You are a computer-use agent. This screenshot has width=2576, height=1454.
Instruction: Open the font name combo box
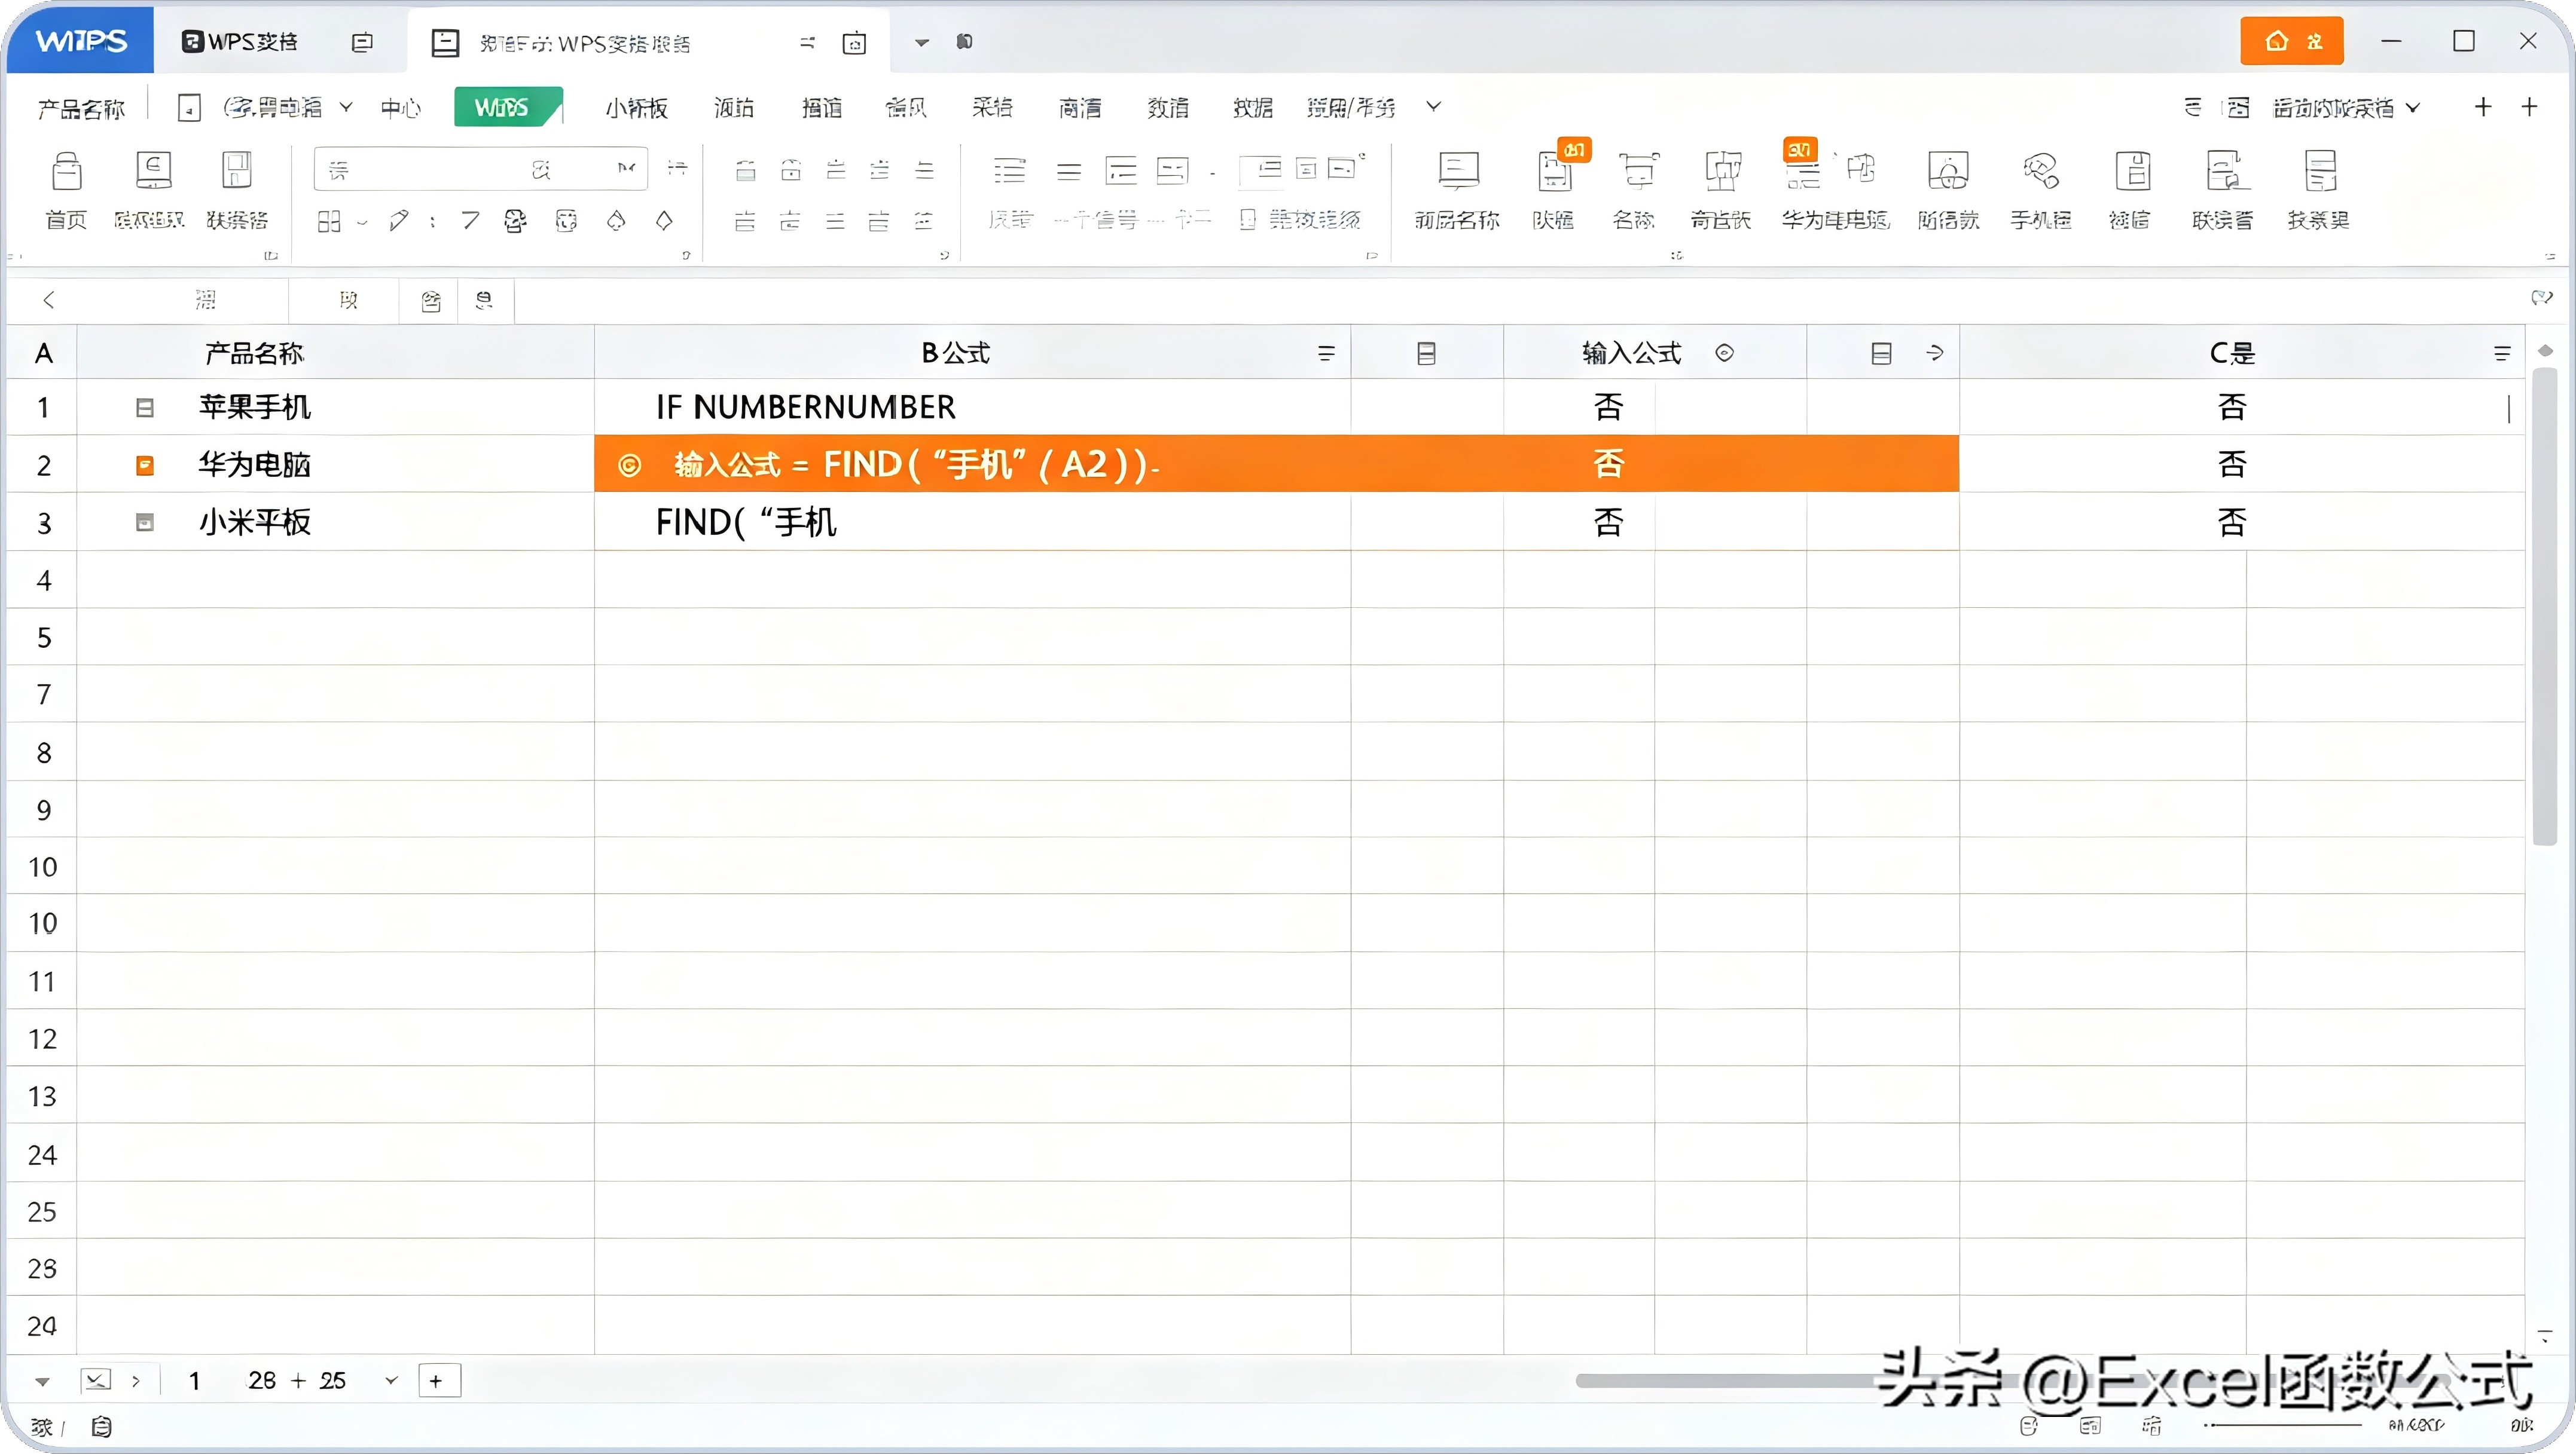click(480, 170)
